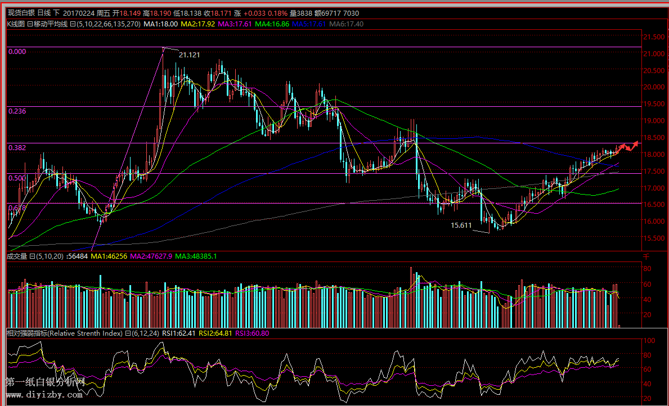
Task: Click the magenta MA3:17.61 legend
Action: (x=235, y=24)
